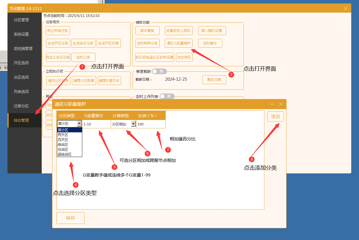
Task: Open the 分区类型 dropdown arrow
Action: [79, 124]
